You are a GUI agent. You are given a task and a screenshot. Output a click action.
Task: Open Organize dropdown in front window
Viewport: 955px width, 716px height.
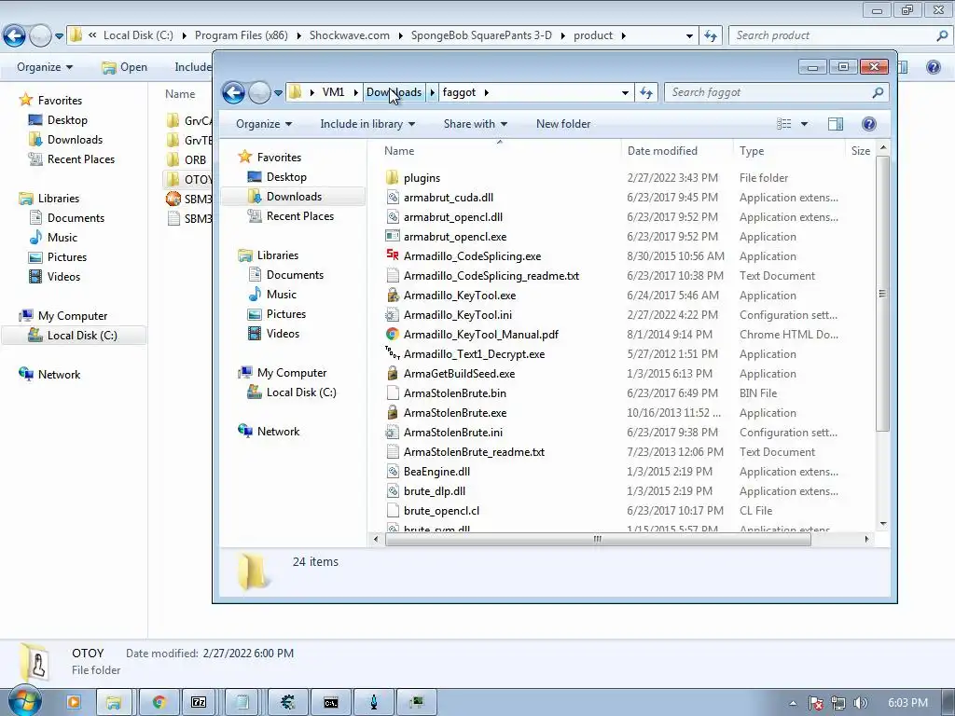264,124
